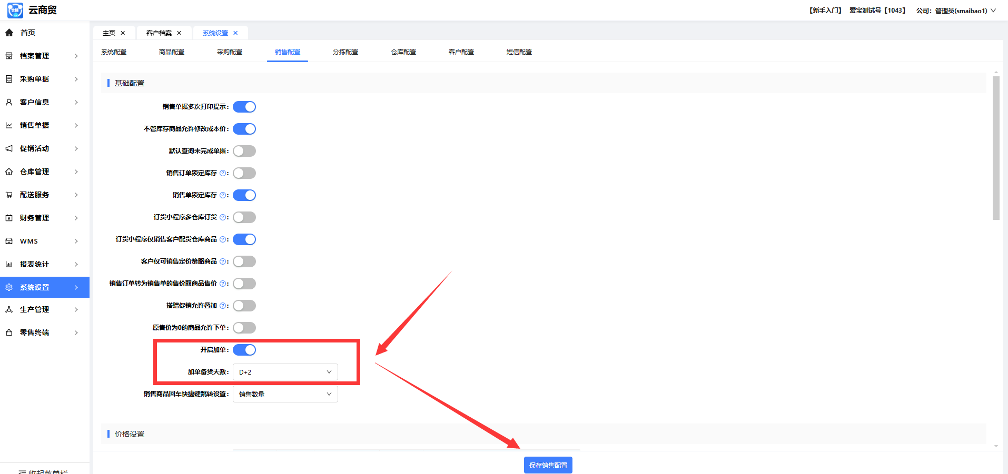Image resolution: width=1008 pixels, height=474 pixels.
Task: Open the 加单备货天数 dropdown
Action: coord(285,372)
